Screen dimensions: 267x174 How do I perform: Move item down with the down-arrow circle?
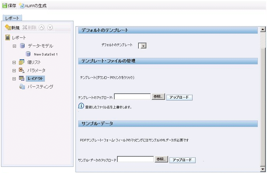coord(50,27)
